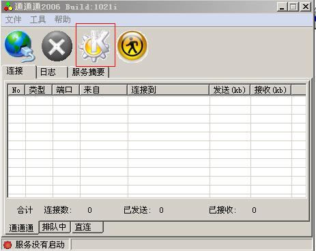Click the first empty row in connection list
The height and width of the screenshot is (251, 316).
(157, 101)
